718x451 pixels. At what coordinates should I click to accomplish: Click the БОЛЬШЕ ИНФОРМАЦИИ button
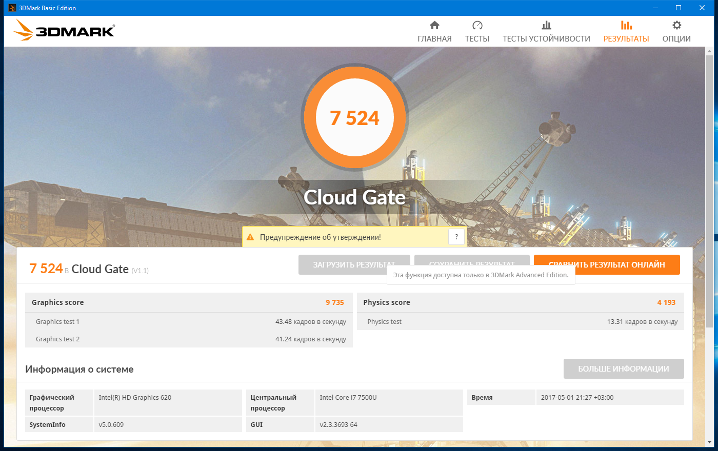click(624, 369)
